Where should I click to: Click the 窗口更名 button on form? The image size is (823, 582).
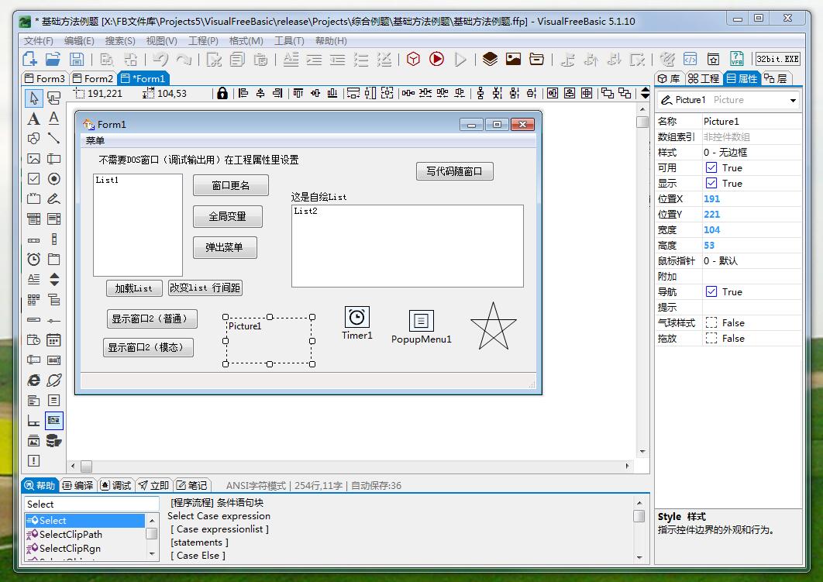(x=231, y=185)
